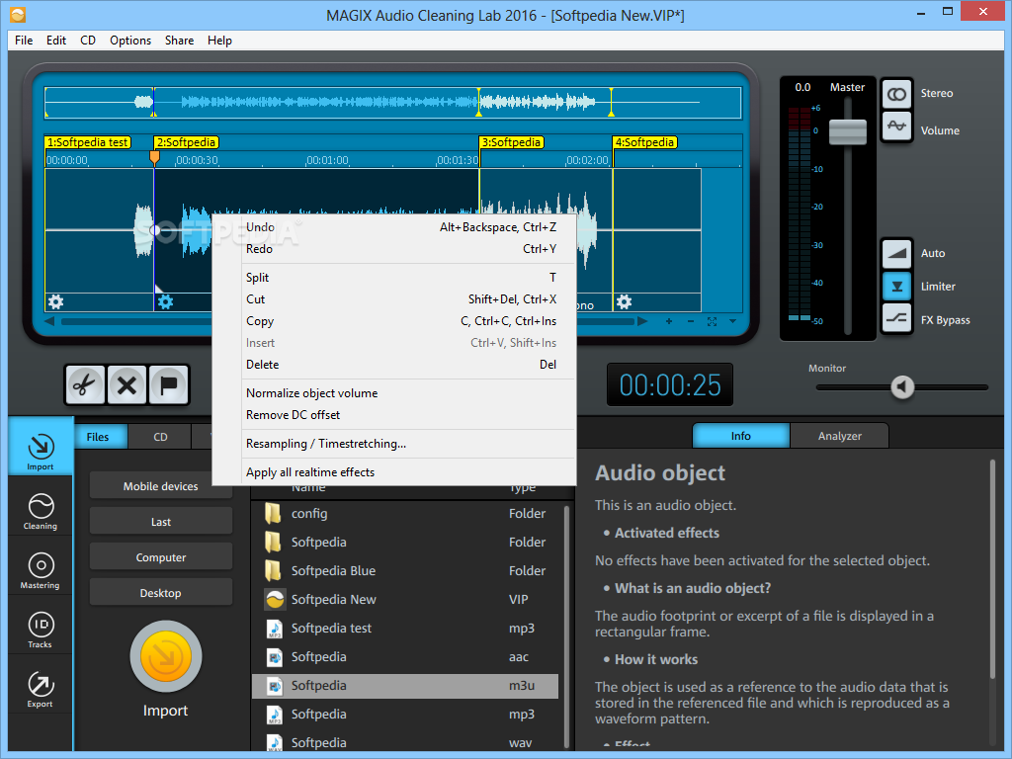Open the Share menu
The height and width of the screenshot is (759, 1012).
pos(180,40)
